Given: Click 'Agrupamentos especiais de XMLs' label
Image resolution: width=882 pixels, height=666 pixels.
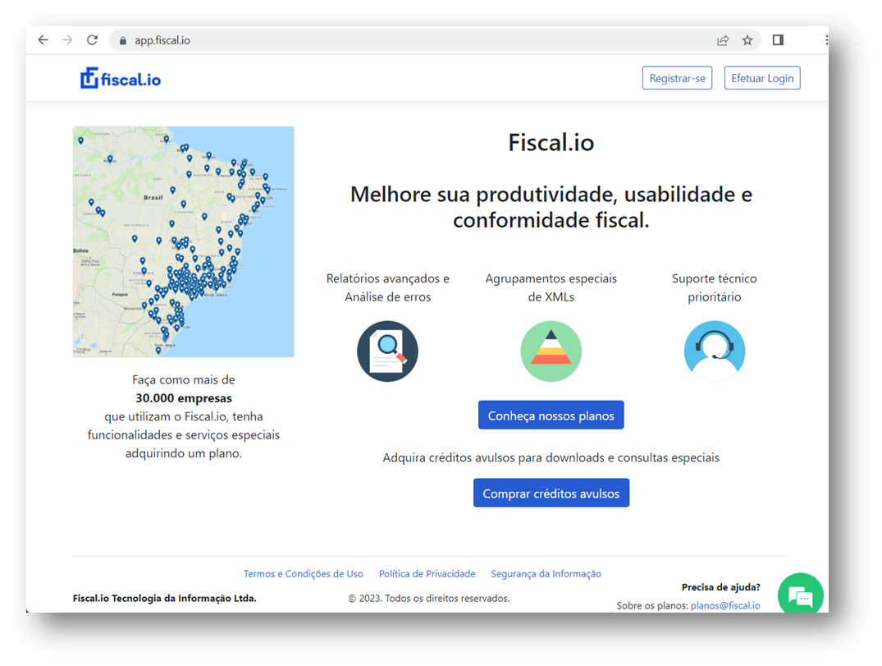Looking at the screenshot, I should [551, 287].
